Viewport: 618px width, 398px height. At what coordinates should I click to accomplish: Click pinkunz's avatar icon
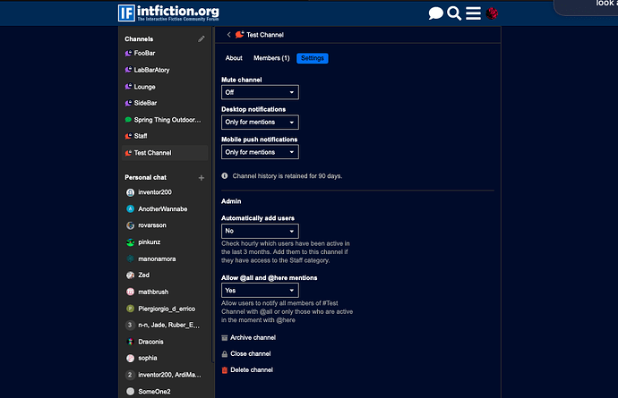point(130,242)
